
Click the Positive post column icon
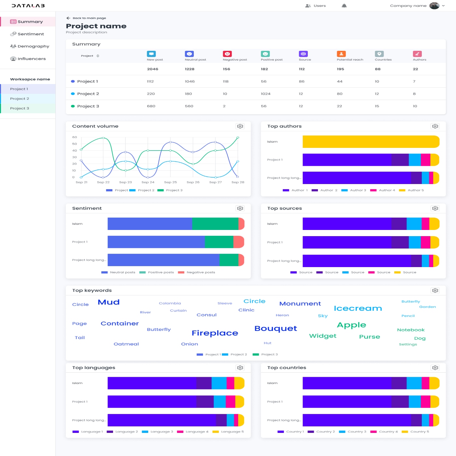pyautogui.click(x=265, y=54)
